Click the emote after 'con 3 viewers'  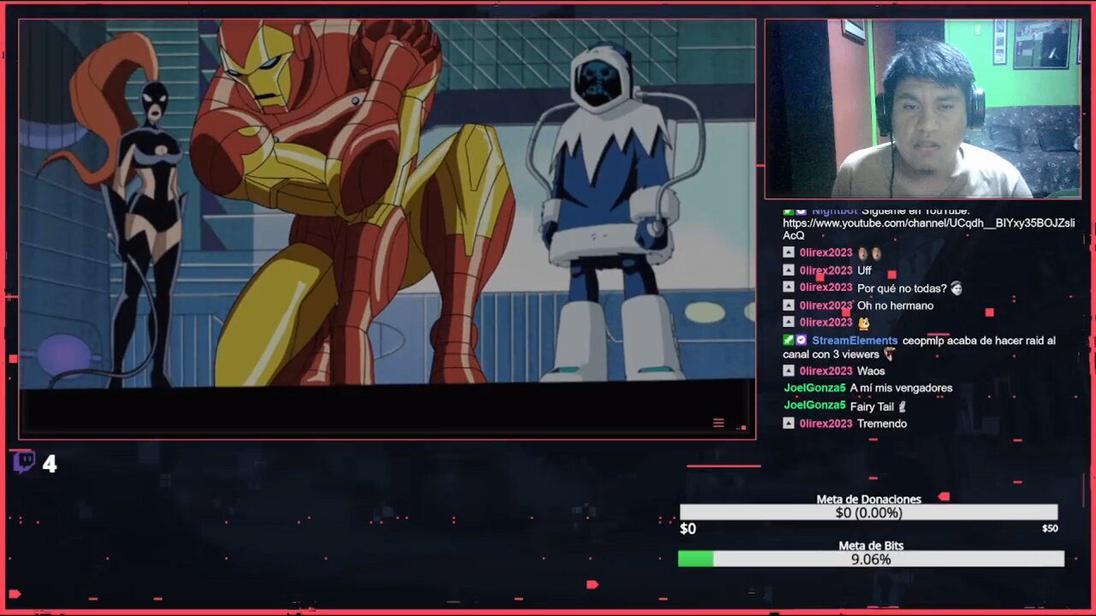[890, 353]
